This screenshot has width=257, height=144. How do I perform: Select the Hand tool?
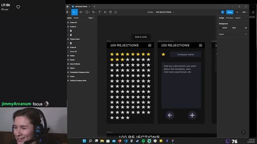pyautogui.click(x=110, y=12)
